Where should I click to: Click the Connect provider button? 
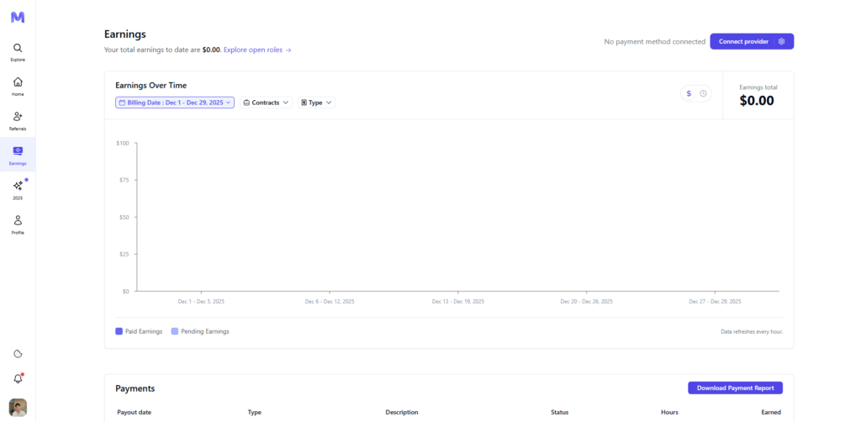742,41
